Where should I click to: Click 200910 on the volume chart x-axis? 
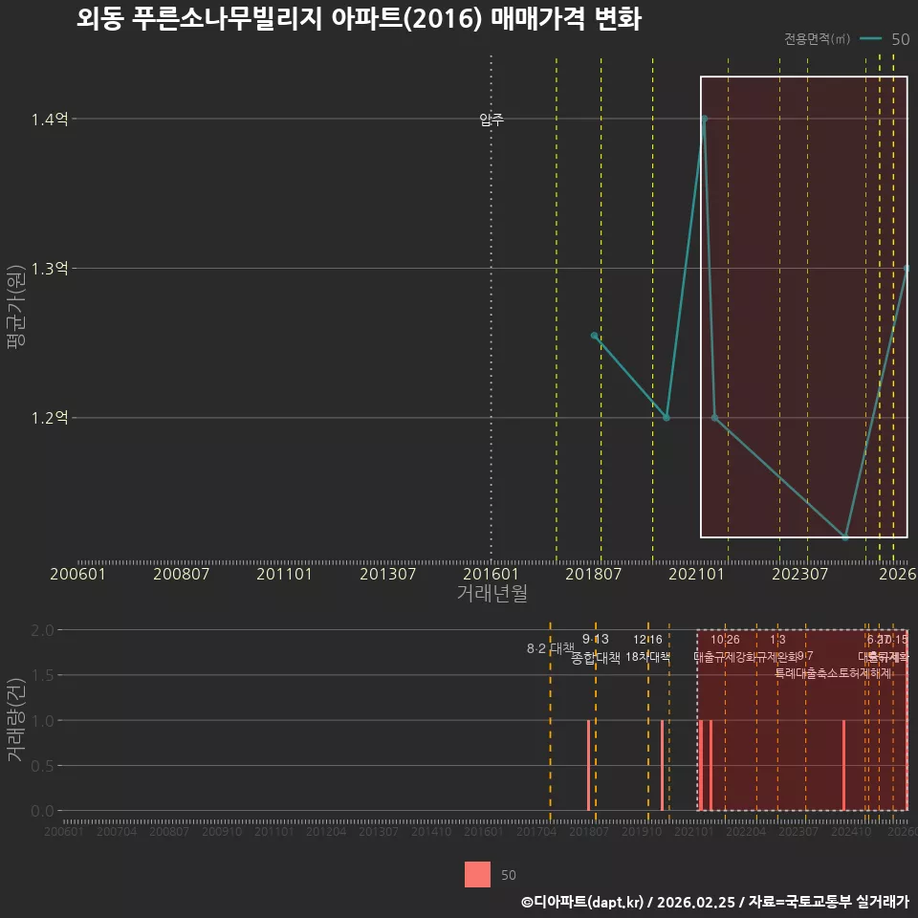[222, 831]
